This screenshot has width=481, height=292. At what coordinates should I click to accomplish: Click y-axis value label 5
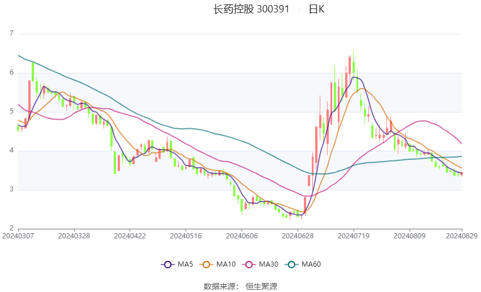point(12,111)
